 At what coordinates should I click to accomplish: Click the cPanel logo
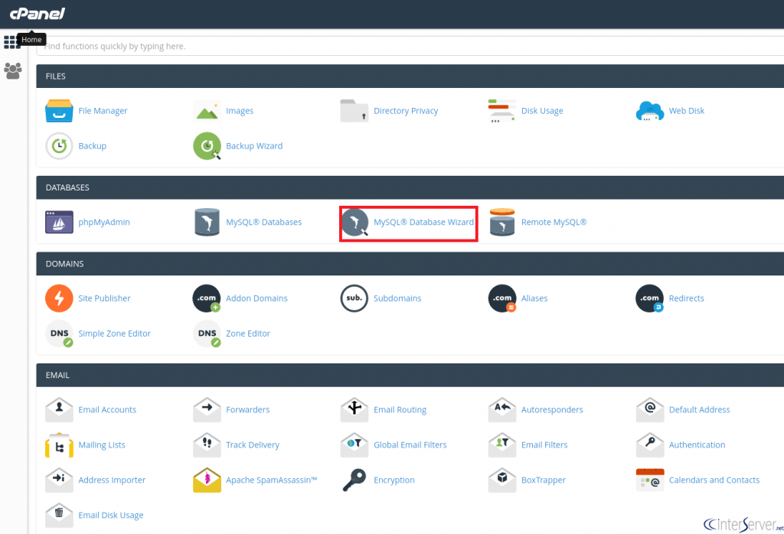(38, 14)
